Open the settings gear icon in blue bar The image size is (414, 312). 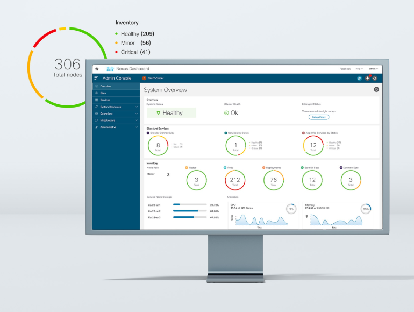click(375, 78)
